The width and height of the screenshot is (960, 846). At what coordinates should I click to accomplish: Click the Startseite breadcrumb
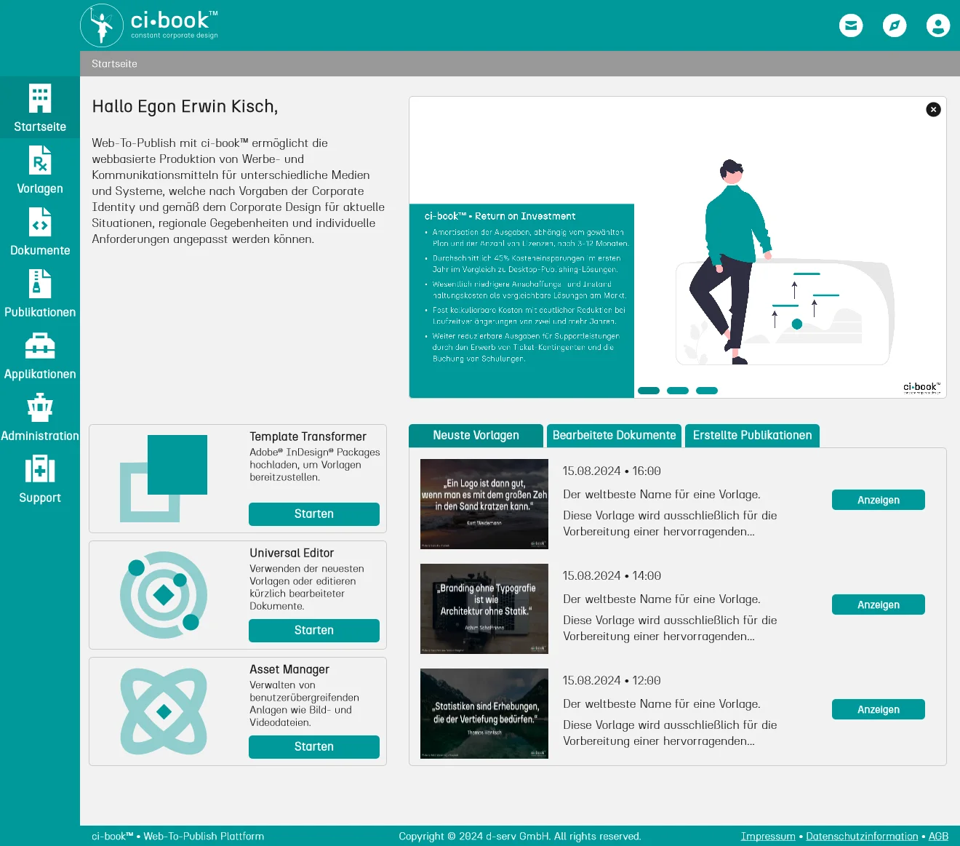(x=114, y=64)
